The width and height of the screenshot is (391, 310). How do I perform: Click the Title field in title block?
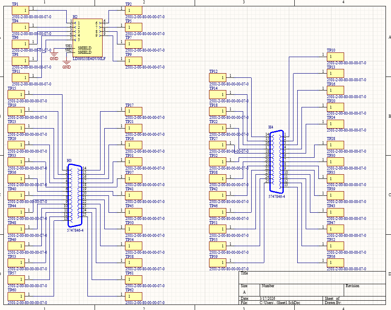coord(312,277)
